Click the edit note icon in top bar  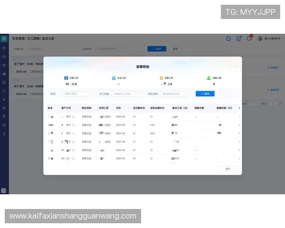click(x=239, y=38)
